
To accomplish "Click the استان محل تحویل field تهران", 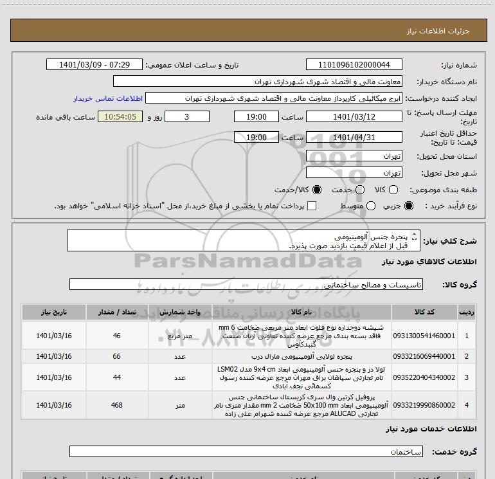I will [354, 156].
